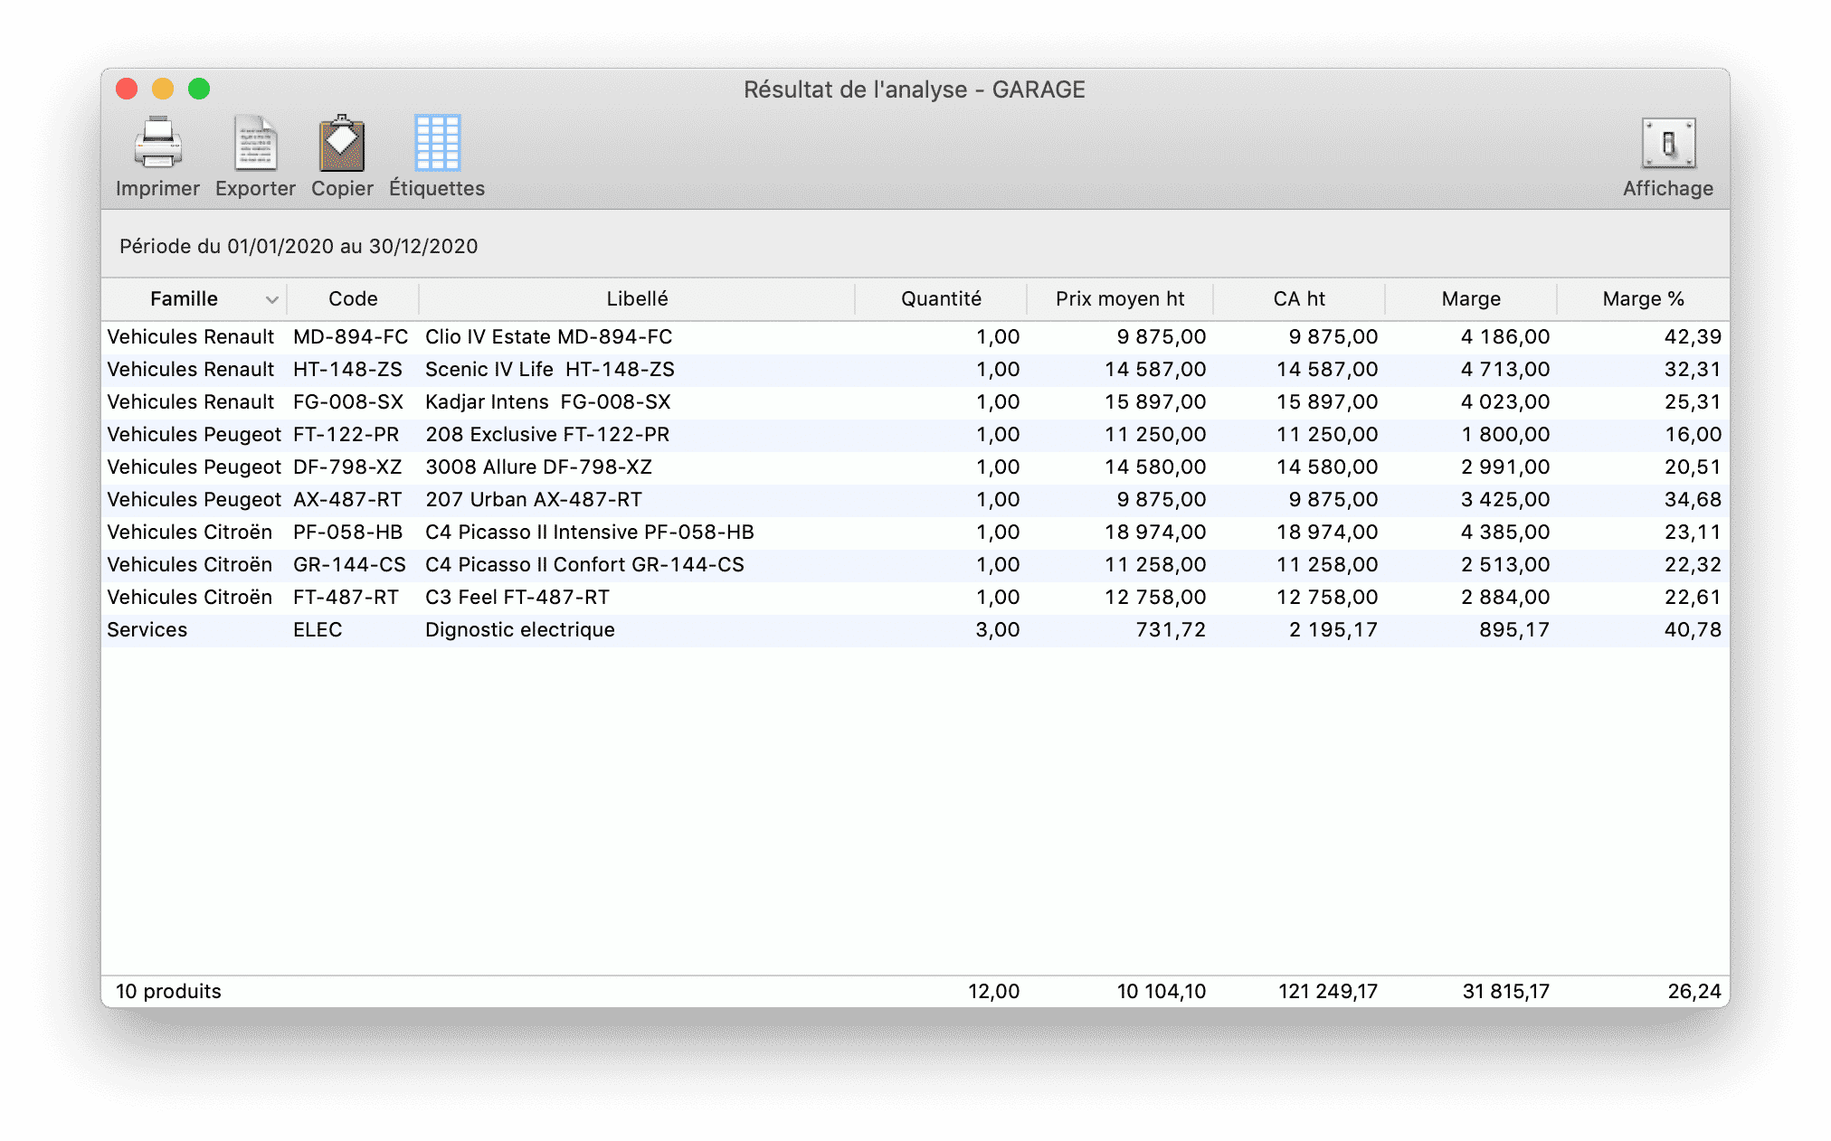Select the Clio IV Estate MD-894-FC row

pyautogui.click(x=915, y=337)
